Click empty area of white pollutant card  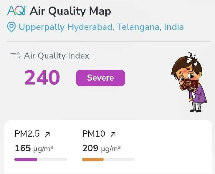[x=174, y=147]
